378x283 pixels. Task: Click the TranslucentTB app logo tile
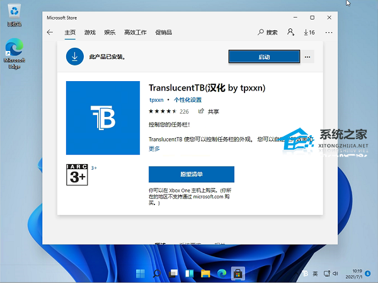(103, 118)
